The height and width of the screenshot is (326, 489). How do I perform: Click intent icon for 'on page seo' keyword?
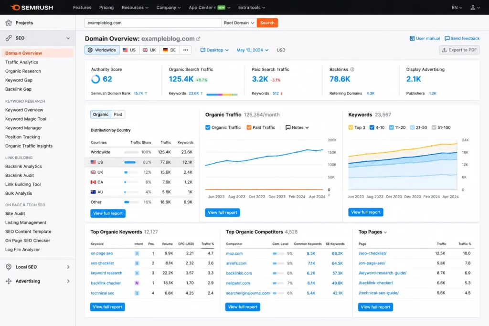point(137,253)
